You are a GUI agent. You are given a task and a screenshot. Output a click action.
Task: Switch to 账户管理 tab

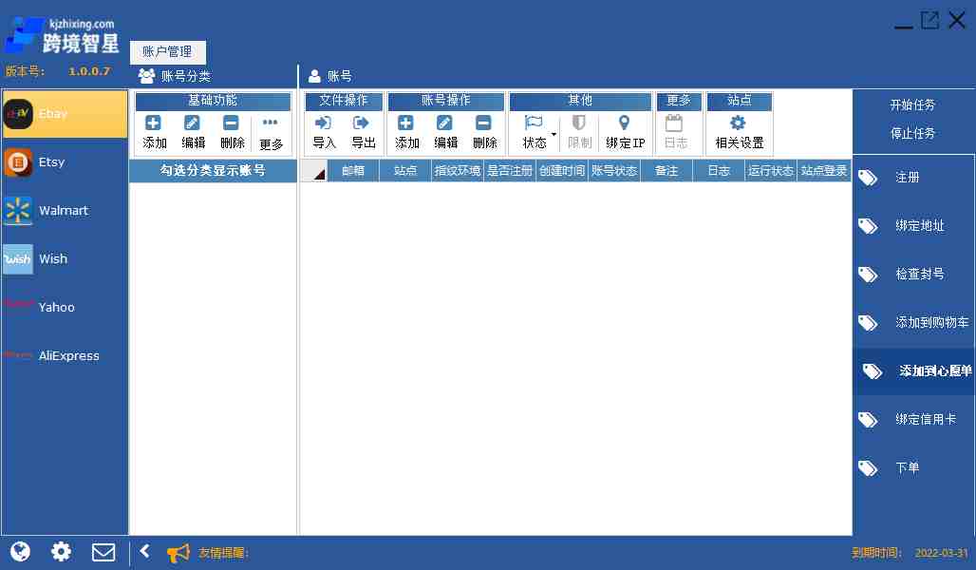pyautogui.click(x=167, y=51)
